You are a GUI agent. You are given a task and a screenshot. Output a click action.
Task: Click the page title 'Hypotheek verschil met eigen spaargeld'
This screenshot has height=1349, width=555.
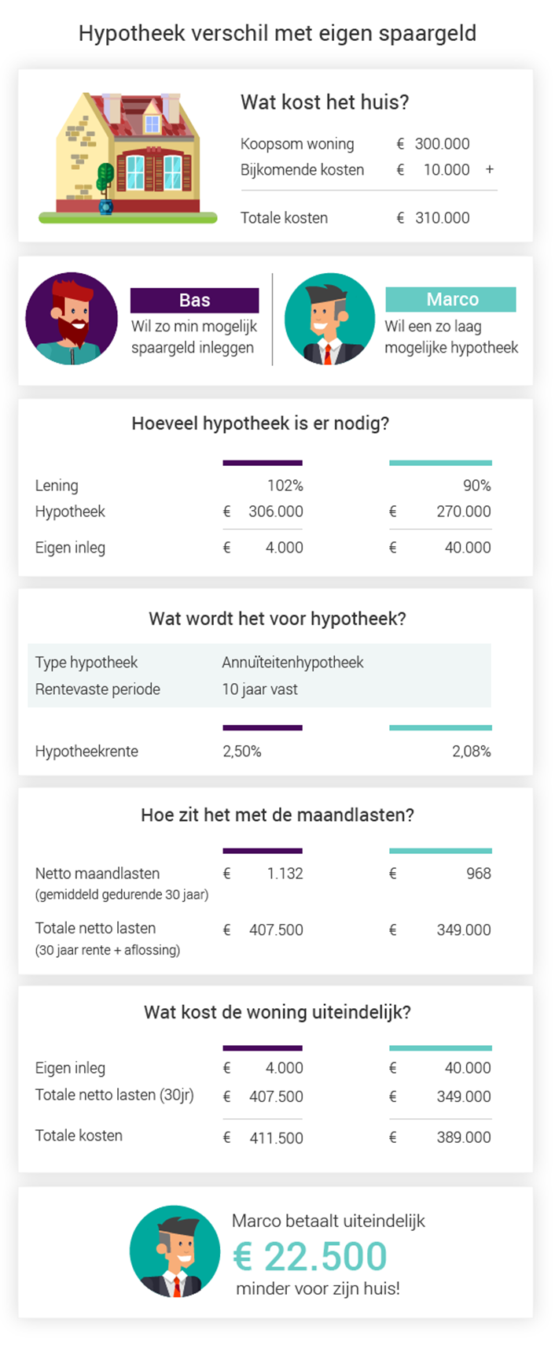(277, 33)
